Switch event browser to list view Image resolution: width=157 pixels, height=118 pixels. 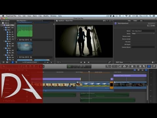click(16, 62)
